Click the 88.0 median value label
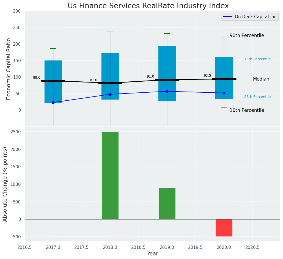Screen dimensions: 283x259 point(37,78)
